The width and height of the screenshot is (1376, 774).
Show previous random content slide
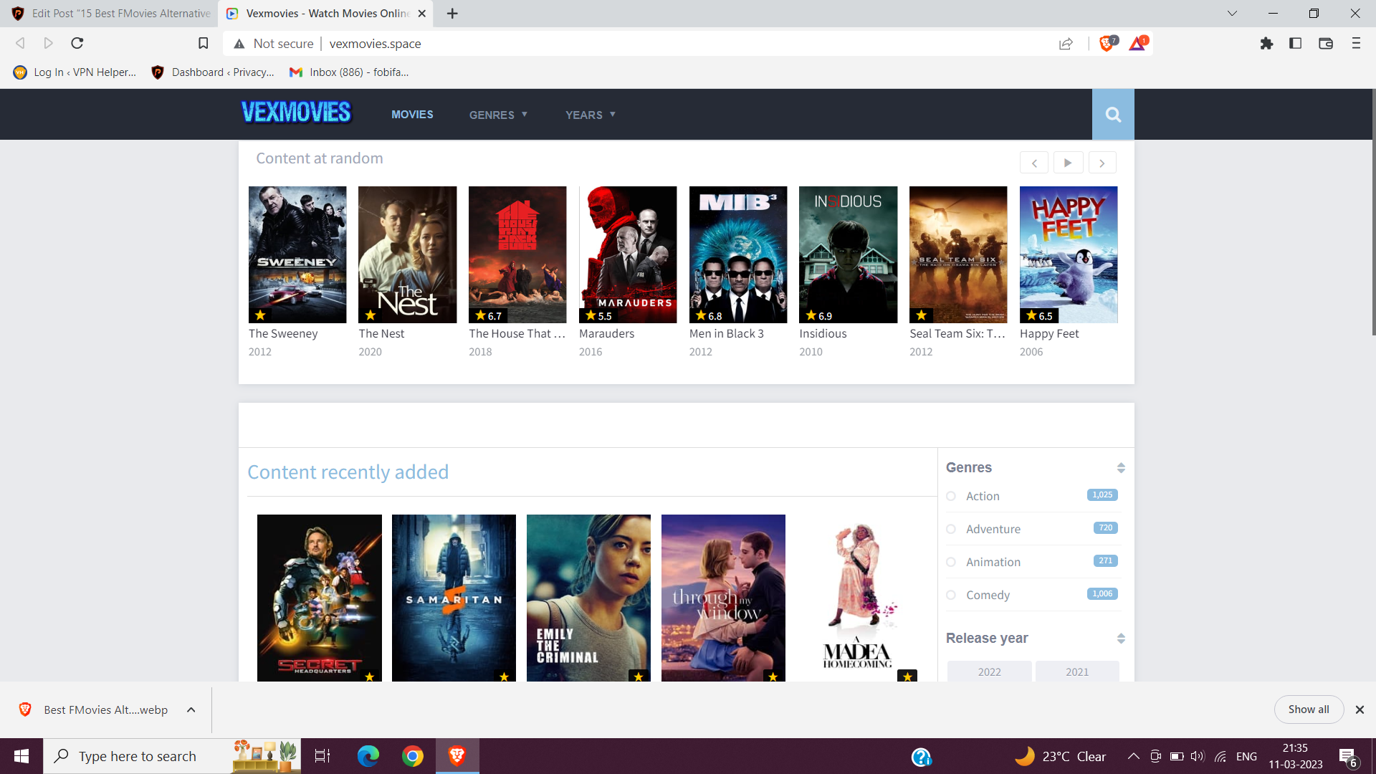[x=1034, y=163]
